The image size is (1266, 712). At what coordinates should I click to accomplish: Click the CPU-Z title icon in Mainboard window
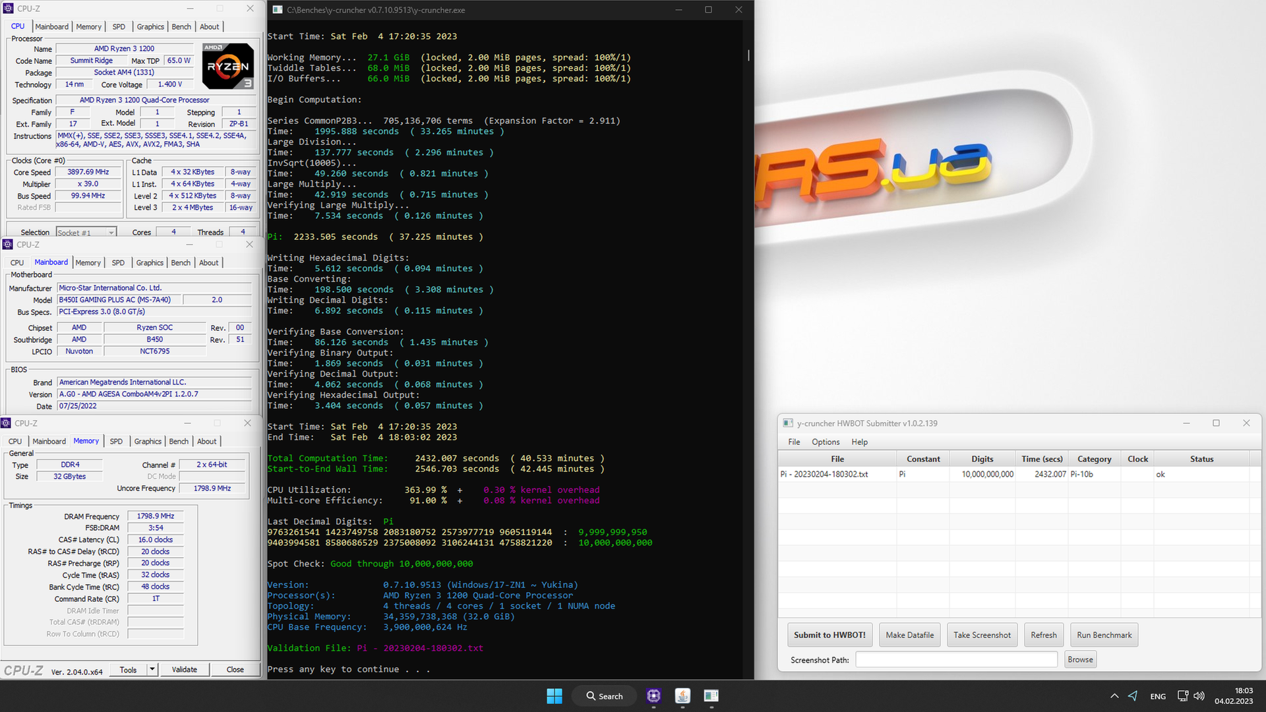pyautogui.click(x=8, y=245)
